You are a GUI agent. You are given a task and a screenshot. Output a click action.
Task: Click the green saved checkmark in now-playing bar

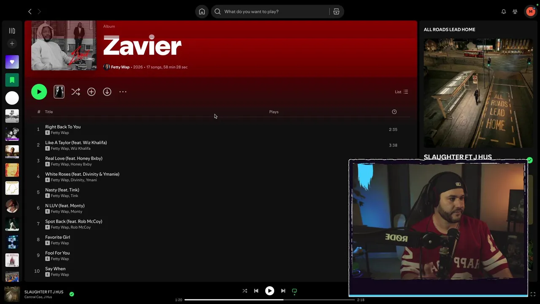point(72,294)
